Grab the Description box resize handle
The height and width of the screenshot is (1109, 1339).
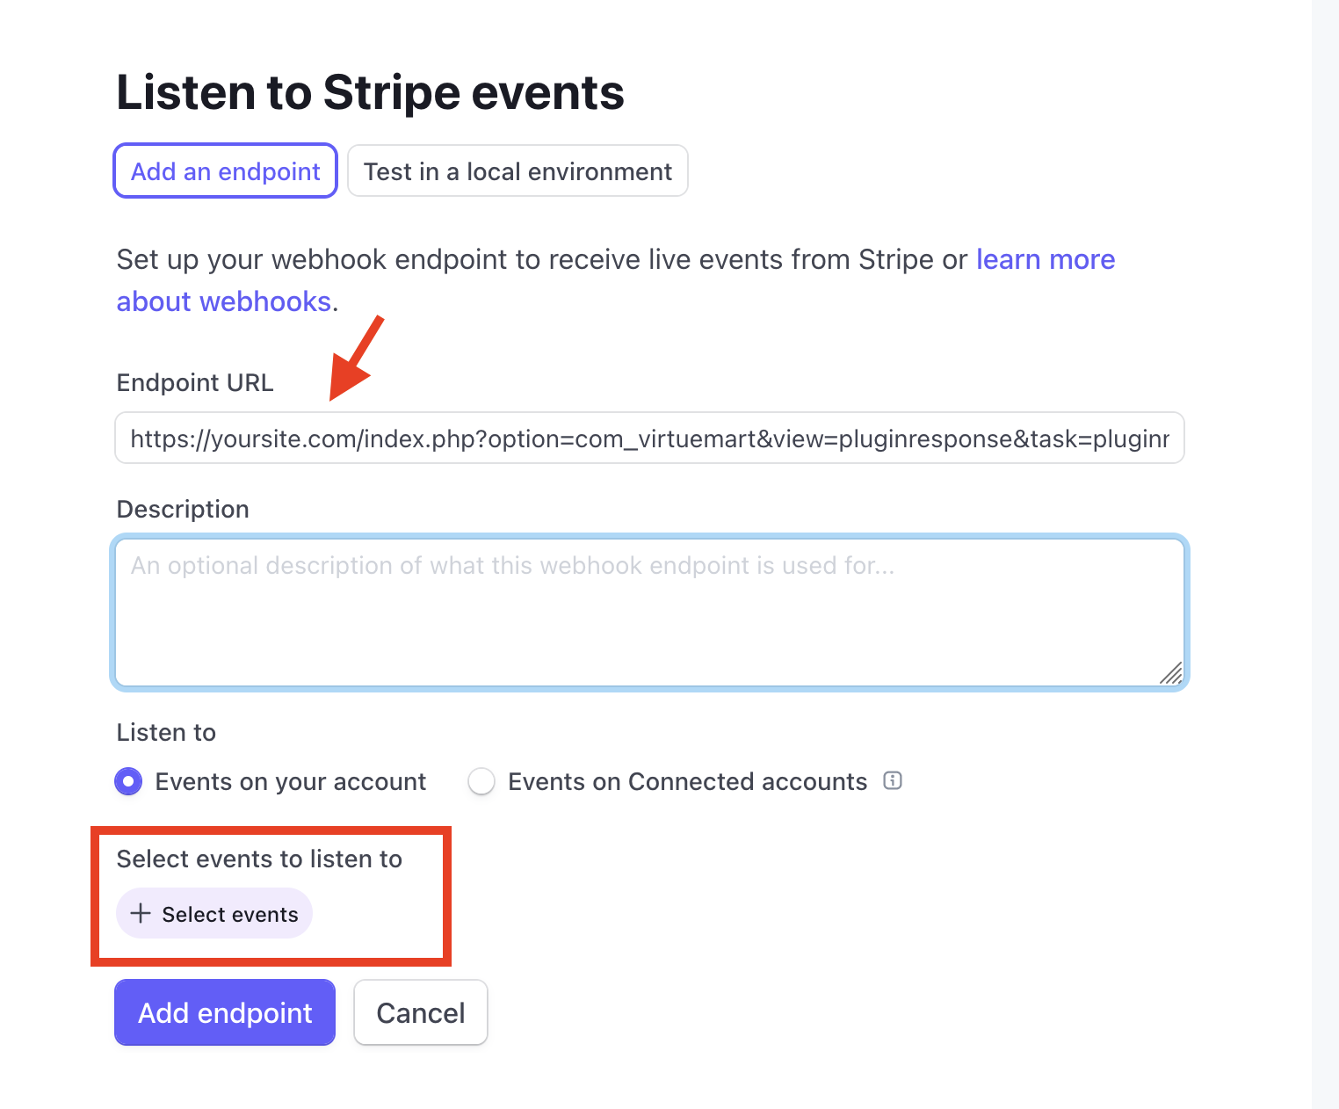(x=1171, y=673)
